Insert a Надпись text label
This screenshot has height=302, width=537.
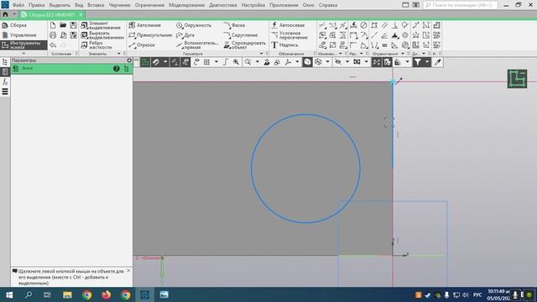tap(284, 44)
